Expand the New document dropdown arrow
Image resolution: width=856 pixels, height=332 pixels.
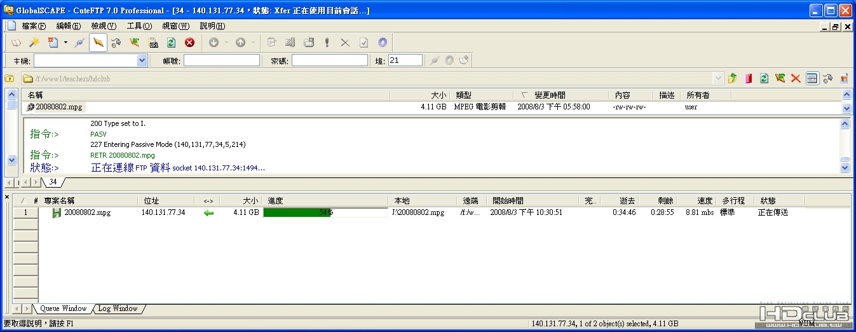click(65, 43)
